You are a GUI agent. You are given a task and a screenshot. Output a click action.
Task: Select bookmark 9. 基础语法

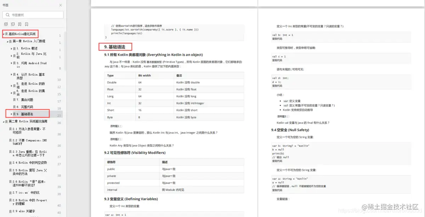point(25,114)
